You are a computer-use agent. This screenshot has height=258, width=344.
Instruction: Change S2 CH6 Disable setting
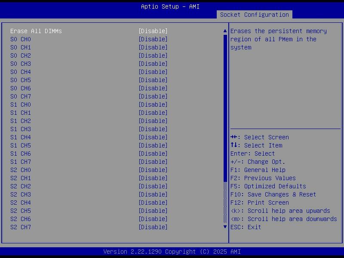click(153, 219)
